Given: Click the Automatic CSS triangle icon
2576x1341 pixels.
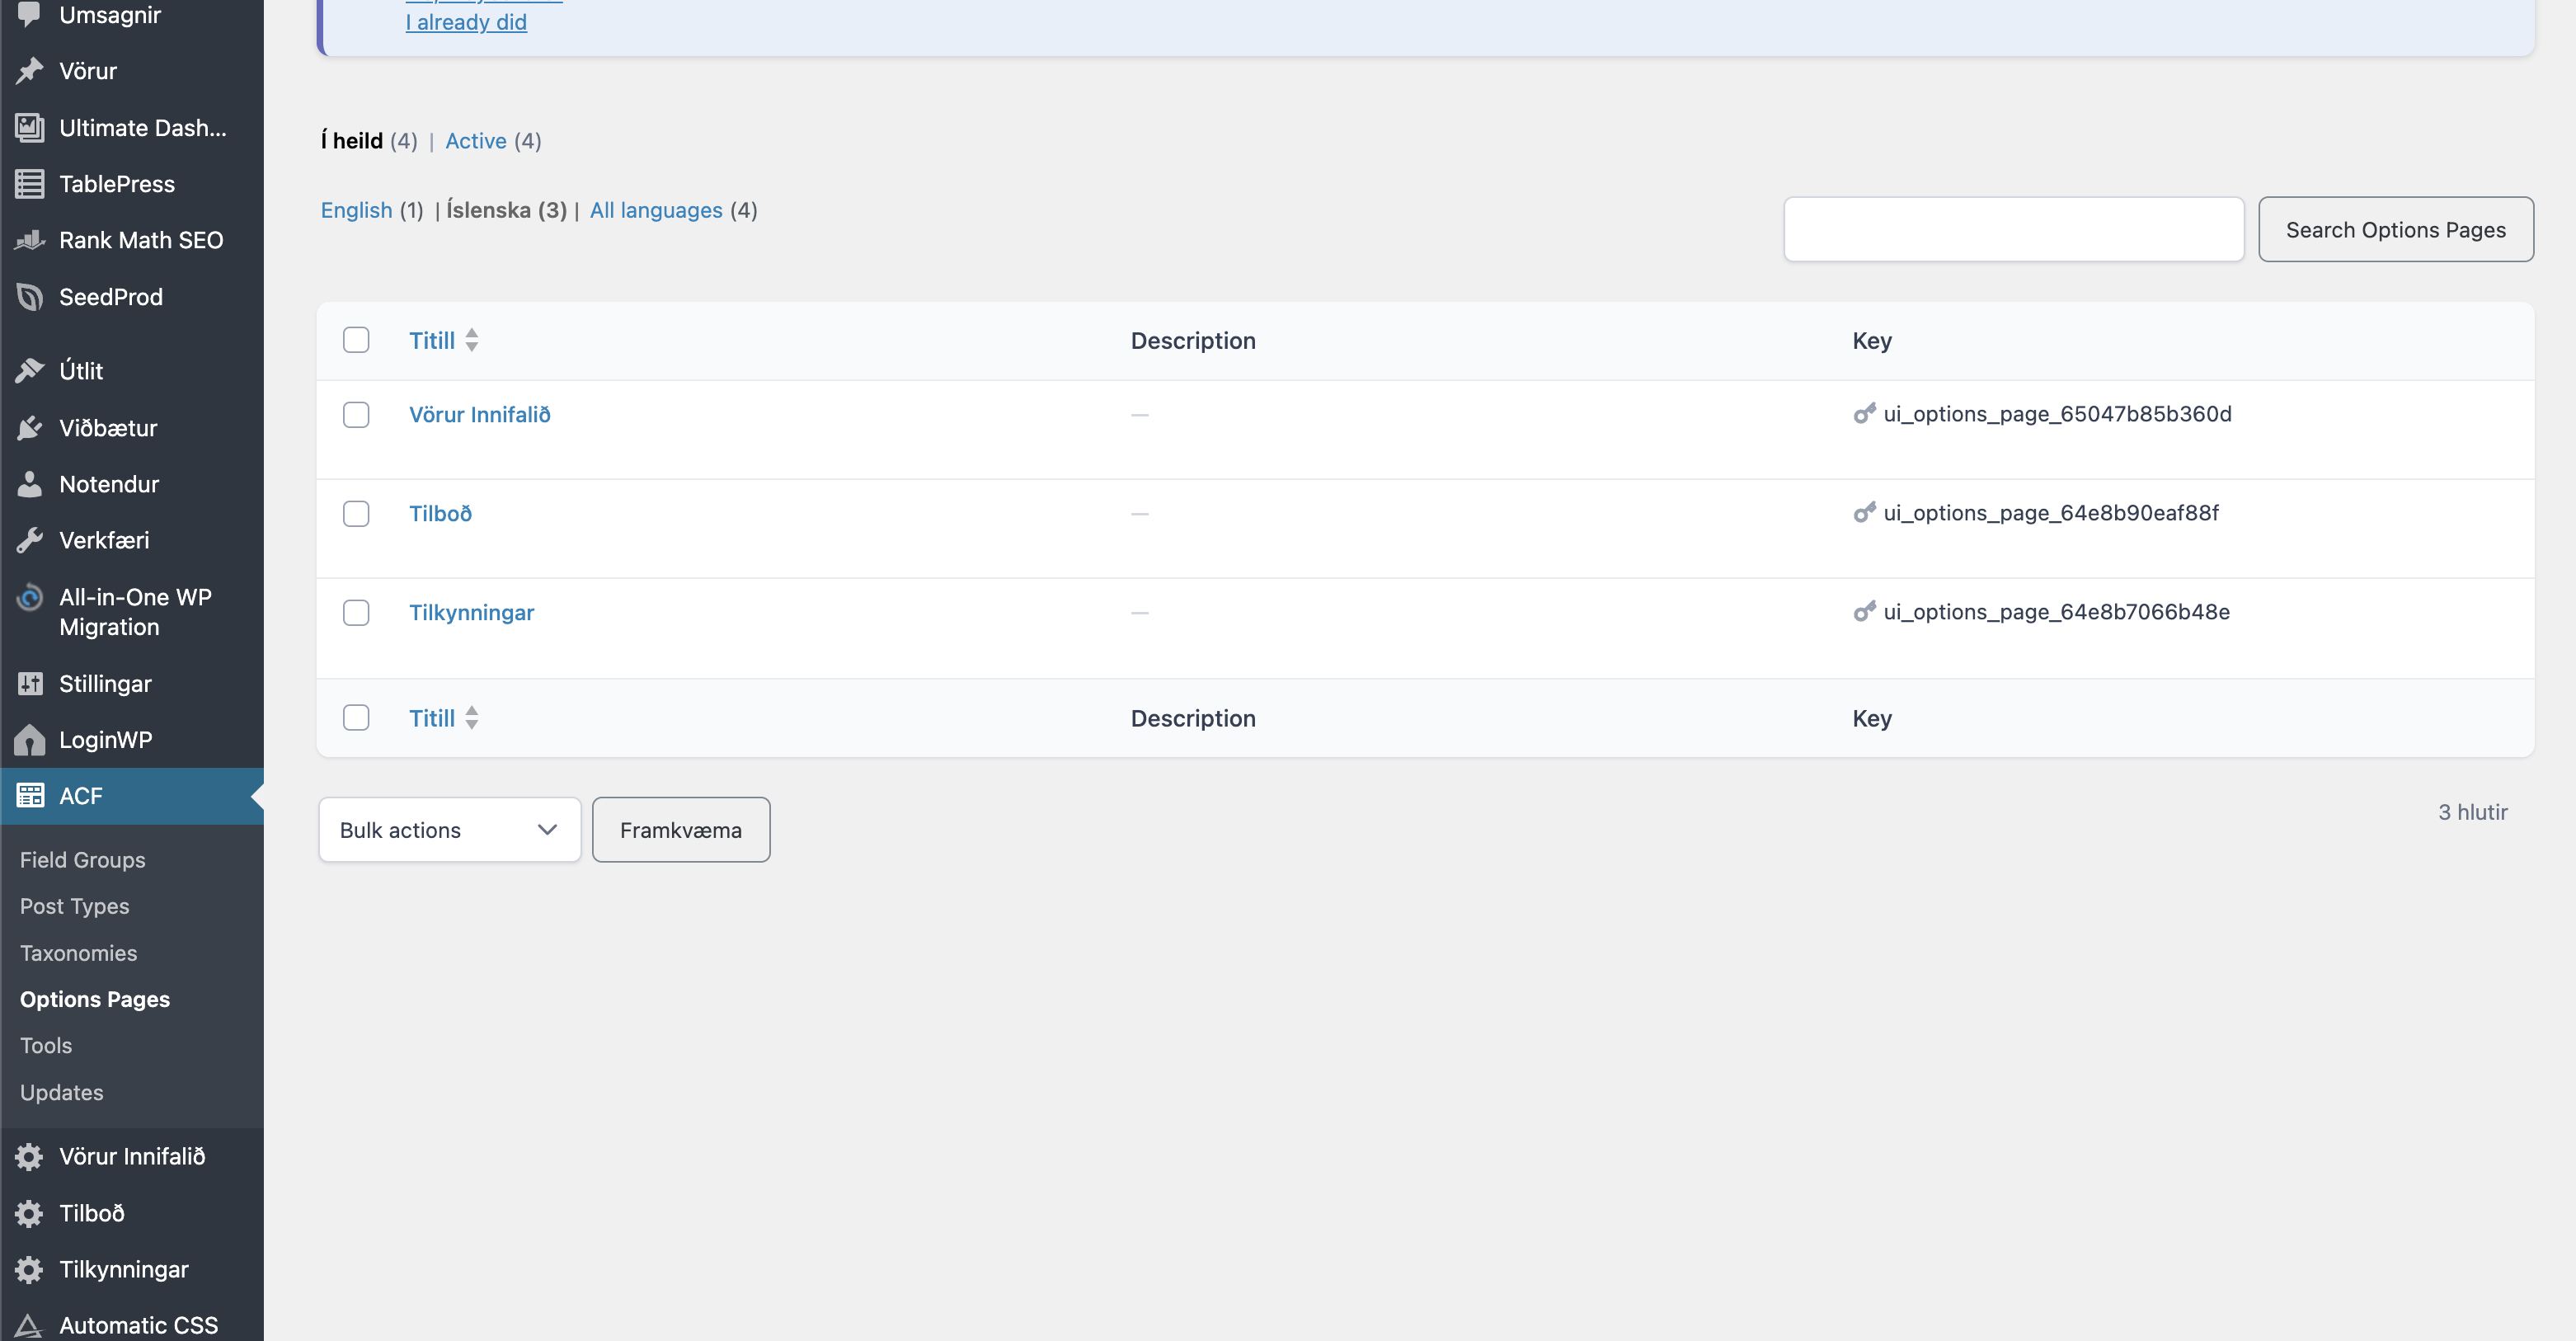Looking at the screenshot, I should click(x=29, y=1326).
